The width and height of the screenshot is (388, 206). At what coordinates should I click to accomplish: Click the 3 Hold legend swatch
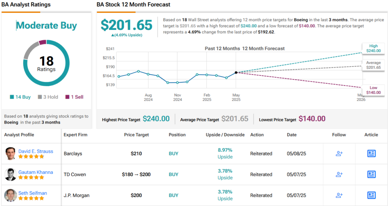pos(39,97)
